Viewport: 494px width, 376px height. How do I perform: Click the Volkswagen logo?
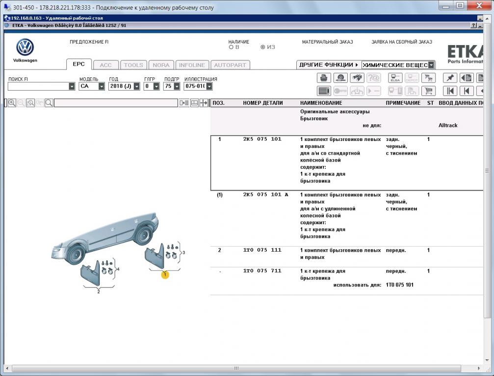[x=25, y=47]
